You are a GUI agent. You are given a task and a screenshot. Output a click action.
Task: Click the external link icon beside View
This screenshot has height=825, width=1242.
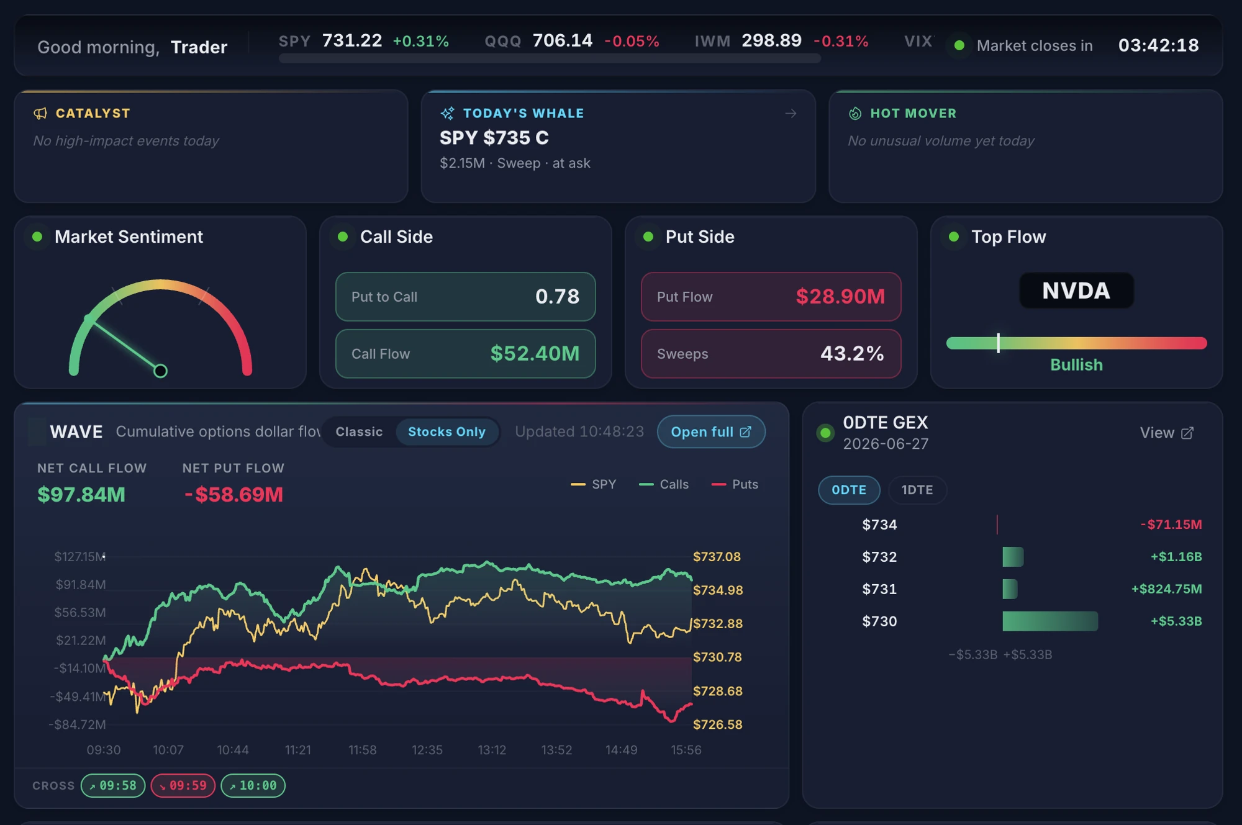[x=1187, y=433]
